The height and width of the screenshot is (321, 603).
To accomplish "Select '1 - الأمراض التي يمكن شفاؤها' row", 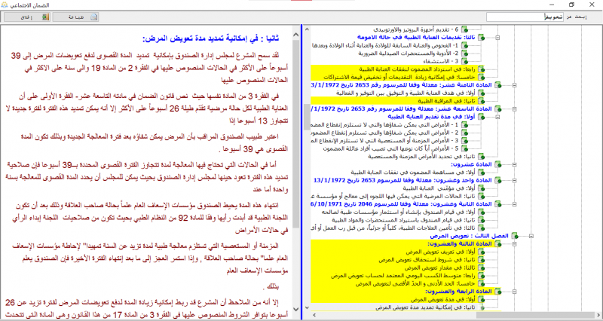I will click(384, 125).
